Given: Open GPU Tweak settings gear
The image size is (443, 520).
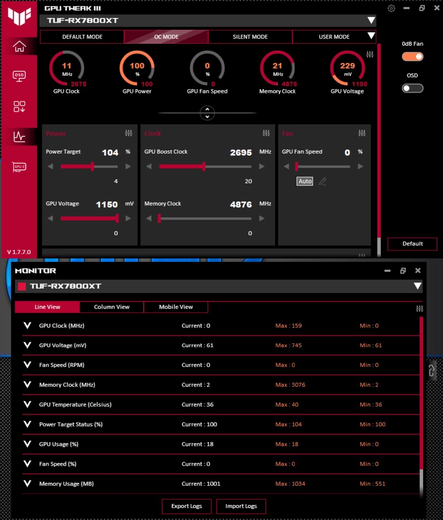Looking at the screenshot, I should (391, 8).
